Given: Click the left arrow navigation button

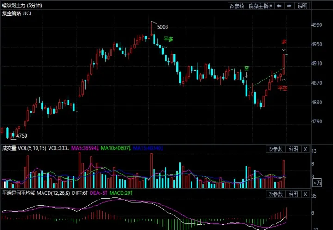Looking at the screenshot, I should click(x=279, y=6).
